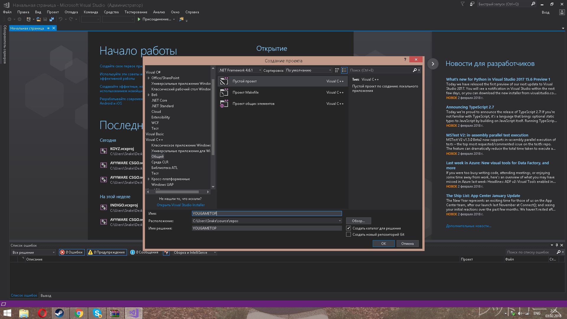Open Steam from the taskbar
Screen dimensions: 567x319
tap(59, 313)
